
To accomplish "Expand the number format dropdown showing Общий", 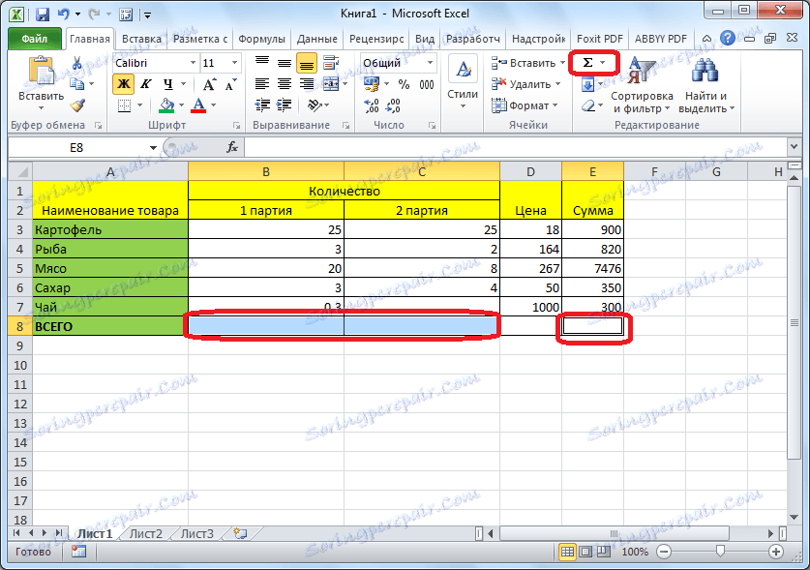I will (430, 62).
